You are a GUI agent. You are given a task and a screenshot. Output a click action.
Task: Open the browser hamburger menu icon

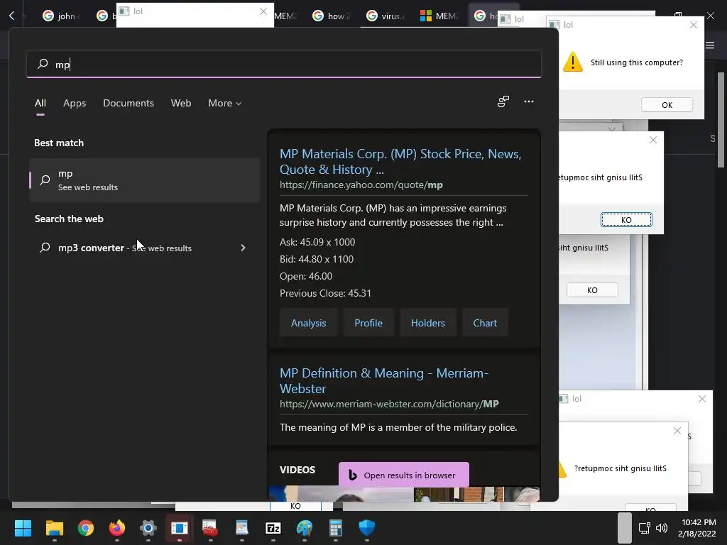pyautogui.click(x=710, y=45)
